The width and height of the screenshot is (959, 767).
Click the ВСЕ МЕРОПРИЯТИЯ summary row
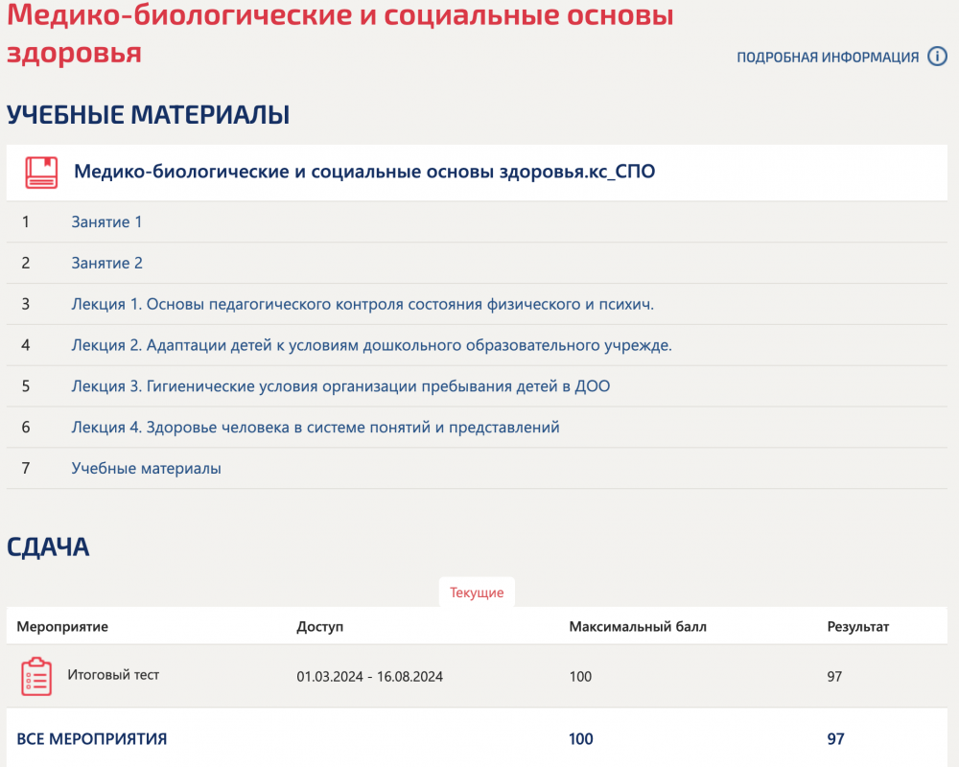(x=477, y=738)
